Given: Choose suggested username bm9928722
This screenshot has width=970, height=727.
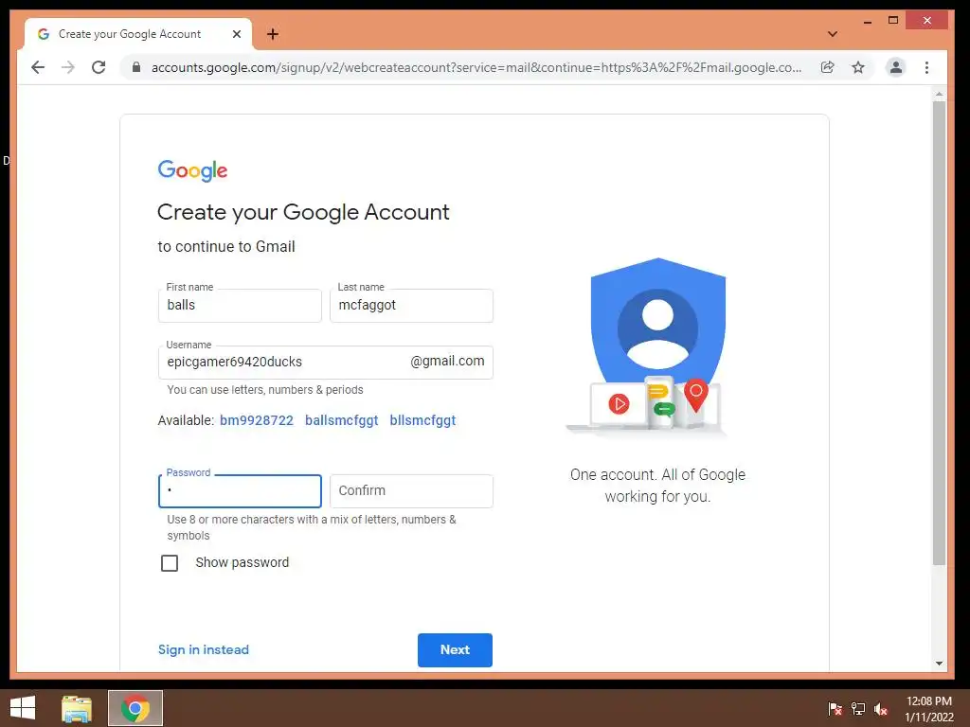Looking at the screenshot, I should tap(257, 420).
